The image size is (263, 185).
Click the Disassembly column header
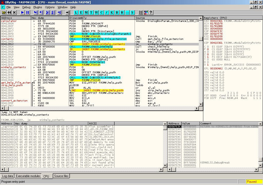tap(101, 18)
